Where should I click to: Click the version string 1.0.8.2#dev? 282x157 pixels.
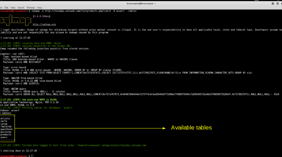click(42, 16)
